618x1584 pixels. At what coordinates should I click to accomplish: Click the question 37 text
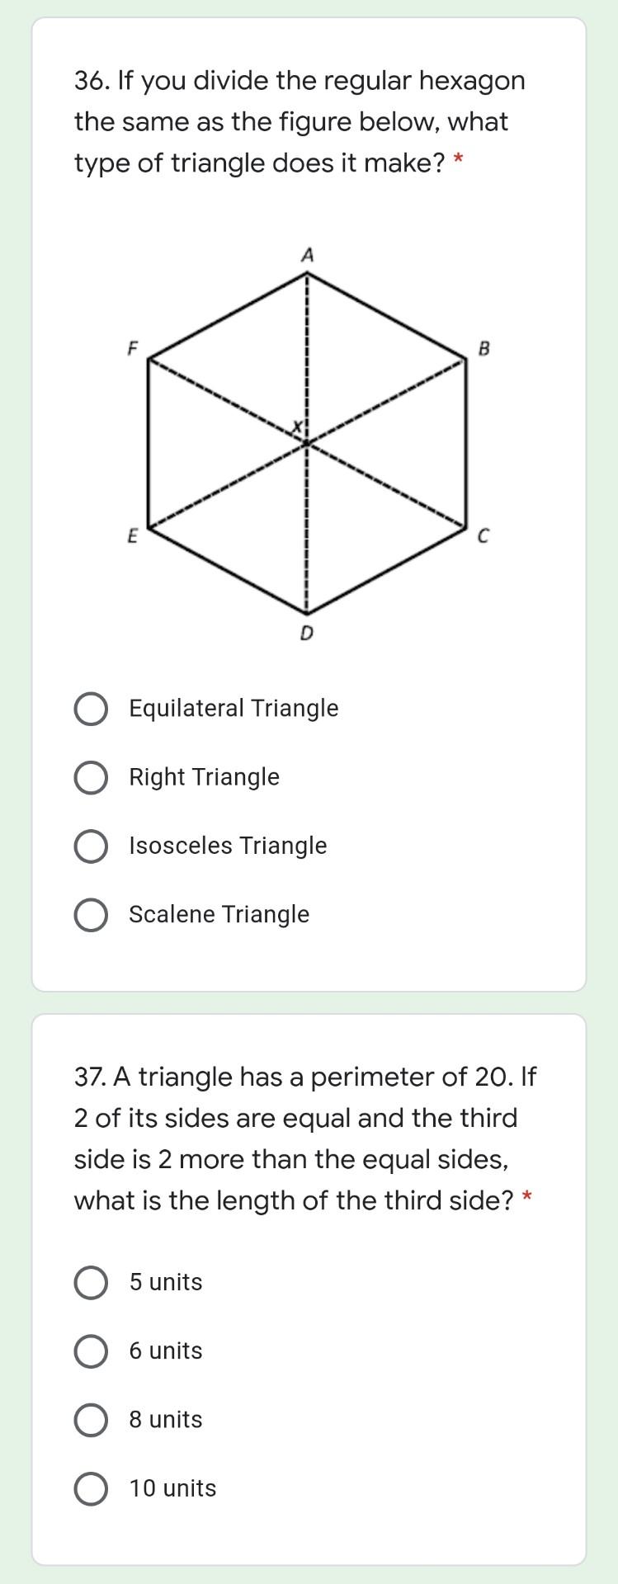[x=300, y=1138]
